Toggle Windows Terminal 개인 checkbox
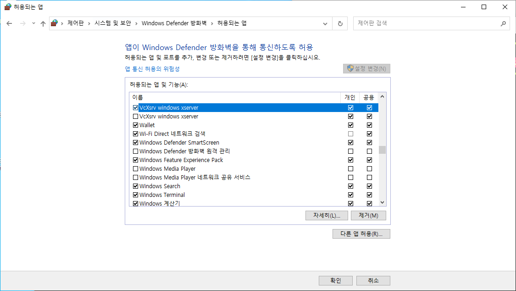 [x=350, y=195]
